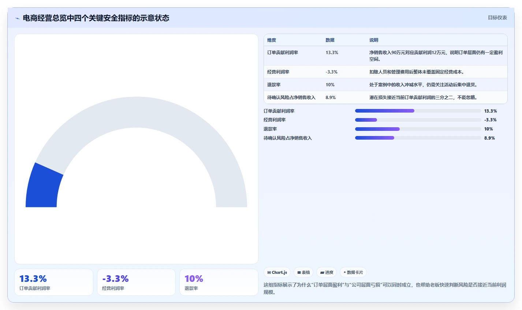The height and width of the screenshot is (310, 522).
Task: Click the 目标仪表 label in the header
Action: click(x=497, y=18)
